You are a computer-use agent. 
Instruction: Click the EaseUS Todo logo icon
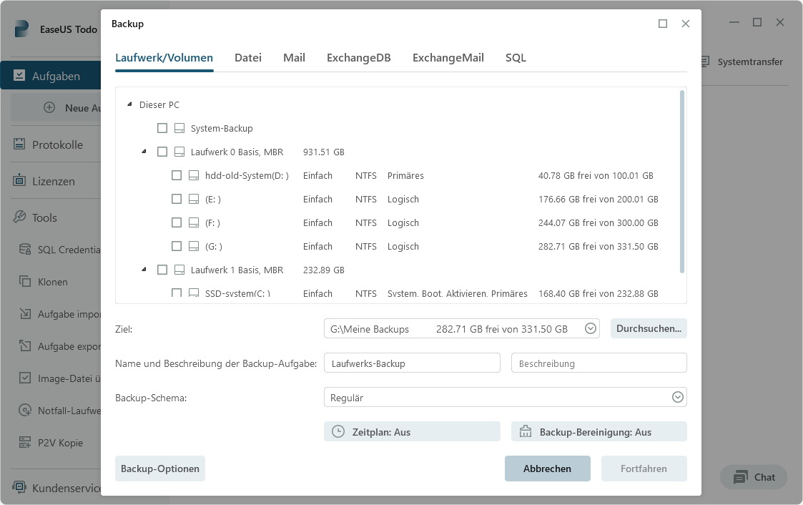coord(21,29)
